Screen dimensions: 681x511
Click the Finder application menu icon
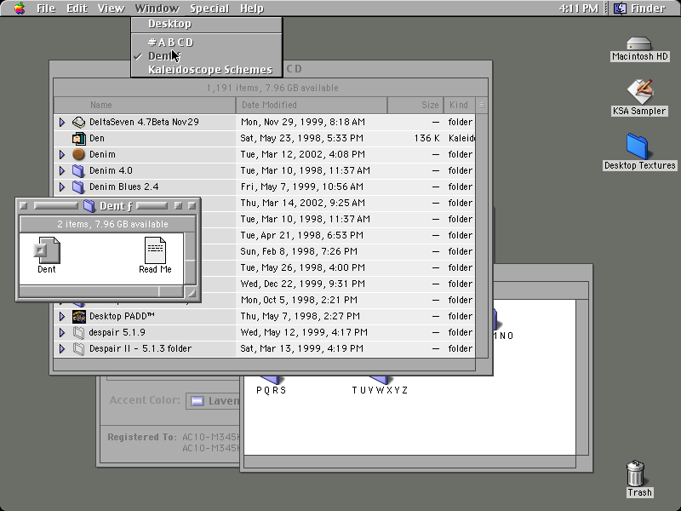coord(621,9)
